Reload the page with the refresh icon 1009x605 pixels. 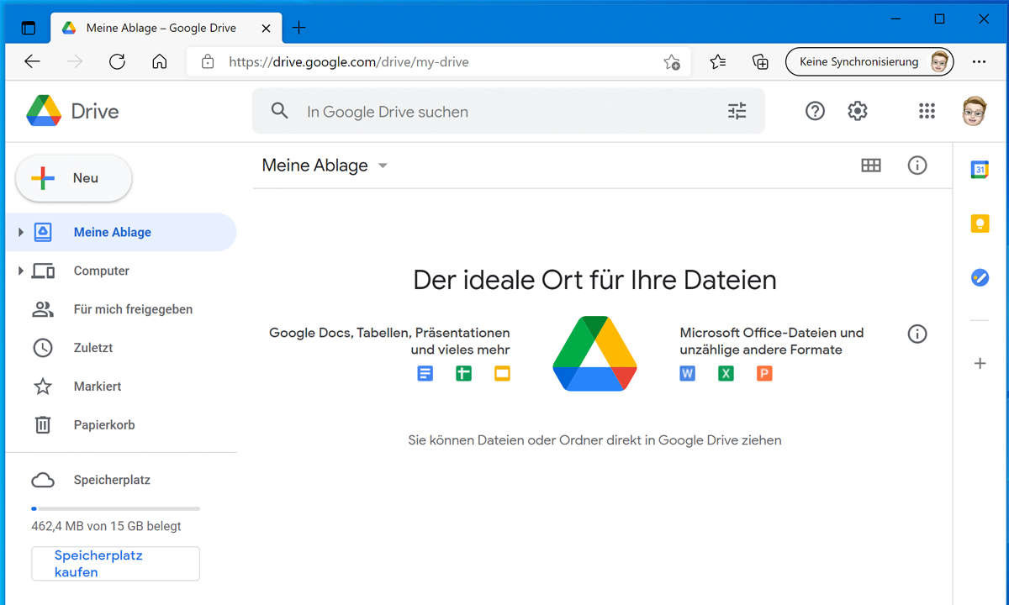[x=117, y=61]
